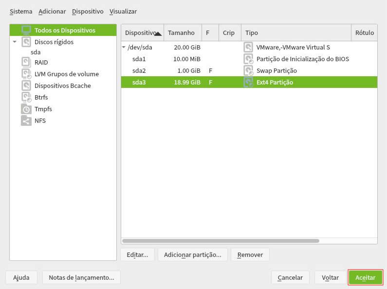Click the Discos rígidos disk icon

[x=26, y=42]
